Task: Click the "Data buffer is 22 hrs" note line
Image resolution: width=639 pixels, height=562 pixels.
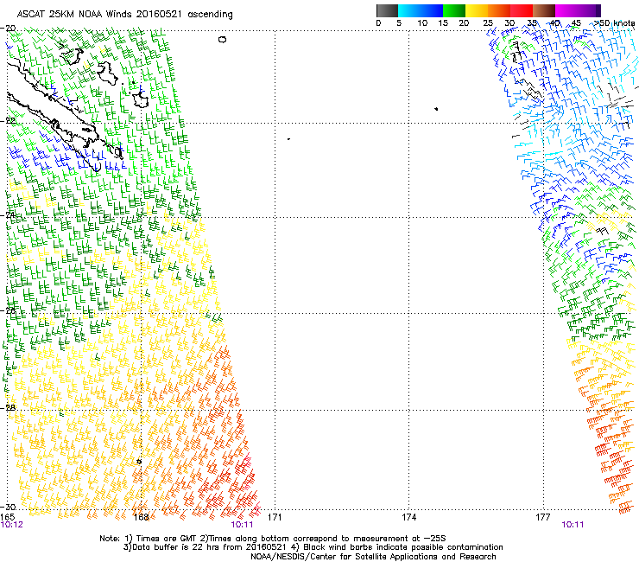Action: click(313, 547)
